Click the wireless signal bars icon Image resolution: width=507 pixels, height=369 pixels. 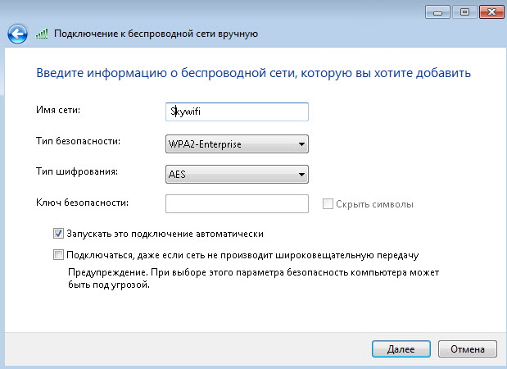[42, 34]
